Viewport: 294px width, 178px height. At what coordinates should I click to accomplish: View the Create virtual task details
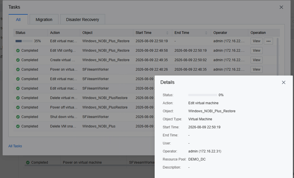tap(256, 60)
